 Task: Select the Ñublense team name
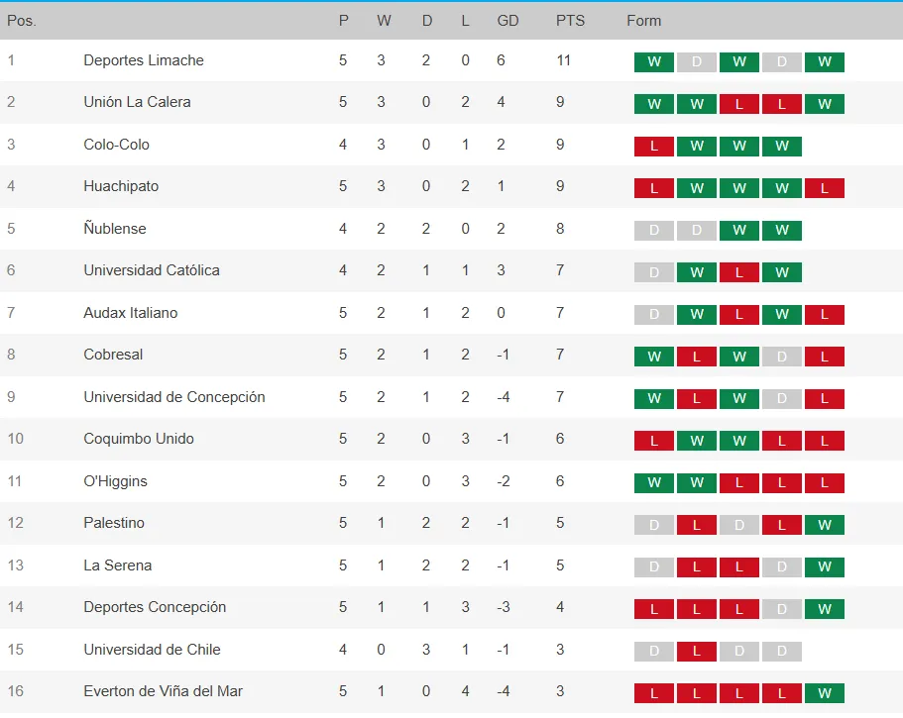(115, 229)
